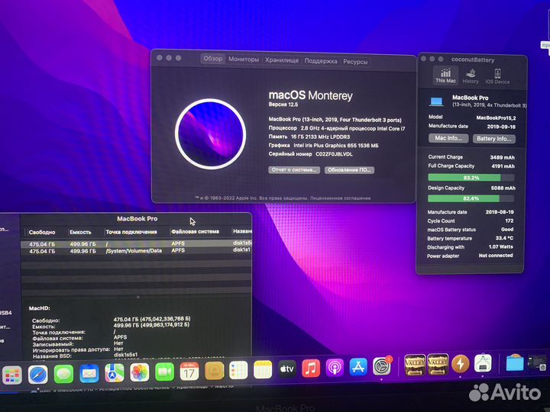Open Notes app from the Dock
The width and height of the screenshot is (550, 412).
(x=263, y=369)
